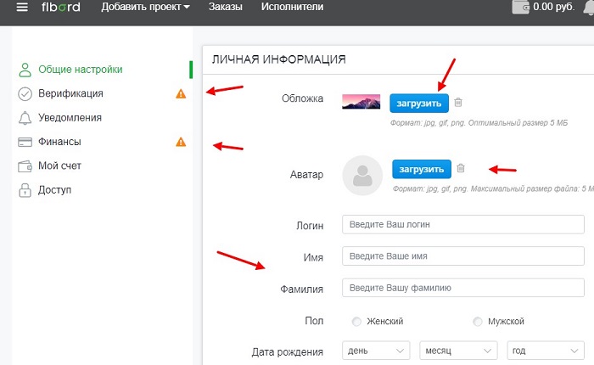This screenshot has width=594, height=365.
Task: Click the ЛИЧНАЯ ИНФОРМАЦИЯ heading
Action: tap(279, 59)
